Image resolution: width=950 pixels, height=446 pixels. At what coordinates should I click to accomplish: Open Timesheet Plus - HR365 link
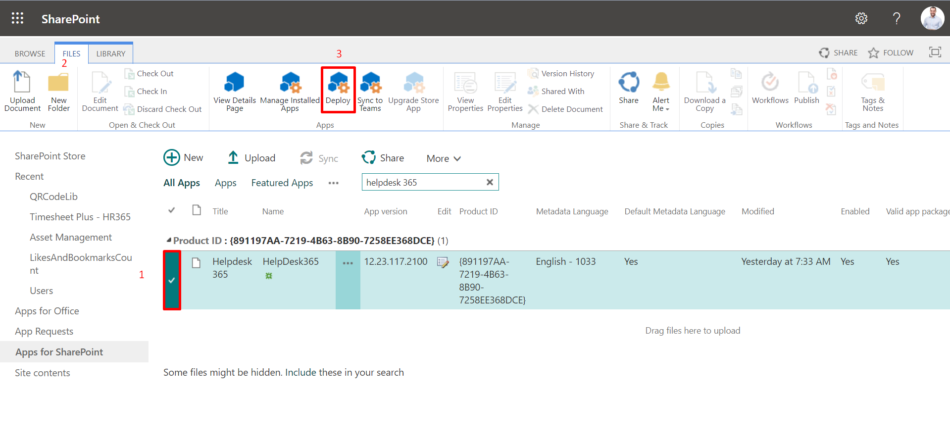pos(80,217)
